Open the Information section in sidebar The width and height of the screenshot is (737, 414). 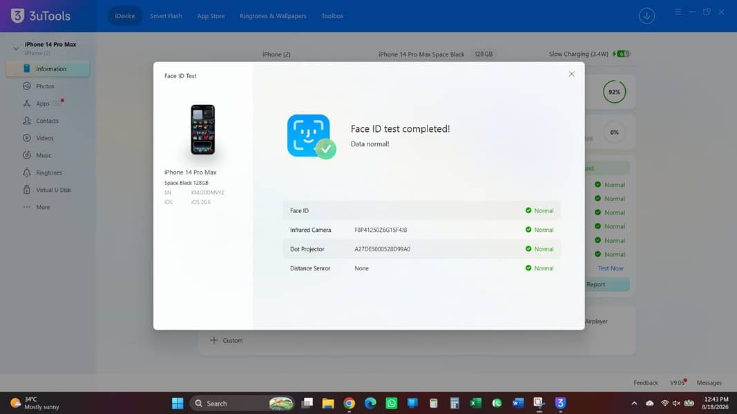48,68
